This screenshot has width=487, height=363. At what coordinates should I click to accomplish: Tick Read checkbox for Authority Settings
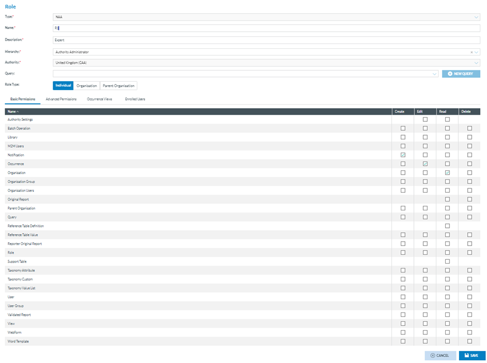(x=447, y=119)
